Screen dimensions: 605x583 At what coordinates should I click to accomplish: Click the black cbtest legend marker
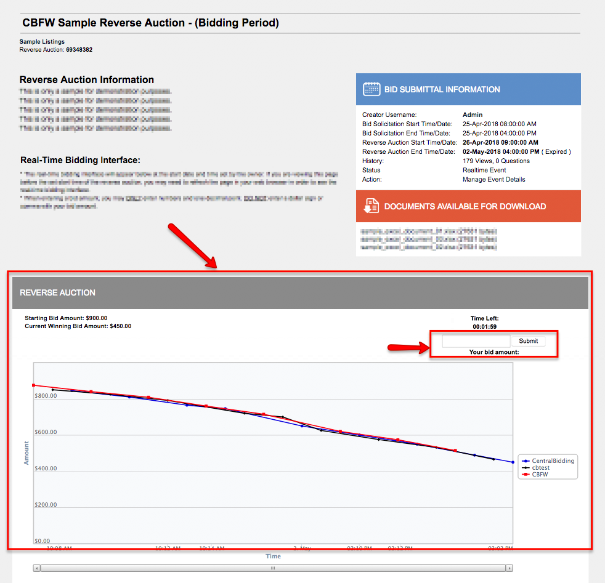click(x=526, y=468)
